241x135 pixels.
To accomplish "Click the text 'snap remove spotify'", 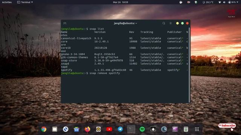I will click(105, 73).
